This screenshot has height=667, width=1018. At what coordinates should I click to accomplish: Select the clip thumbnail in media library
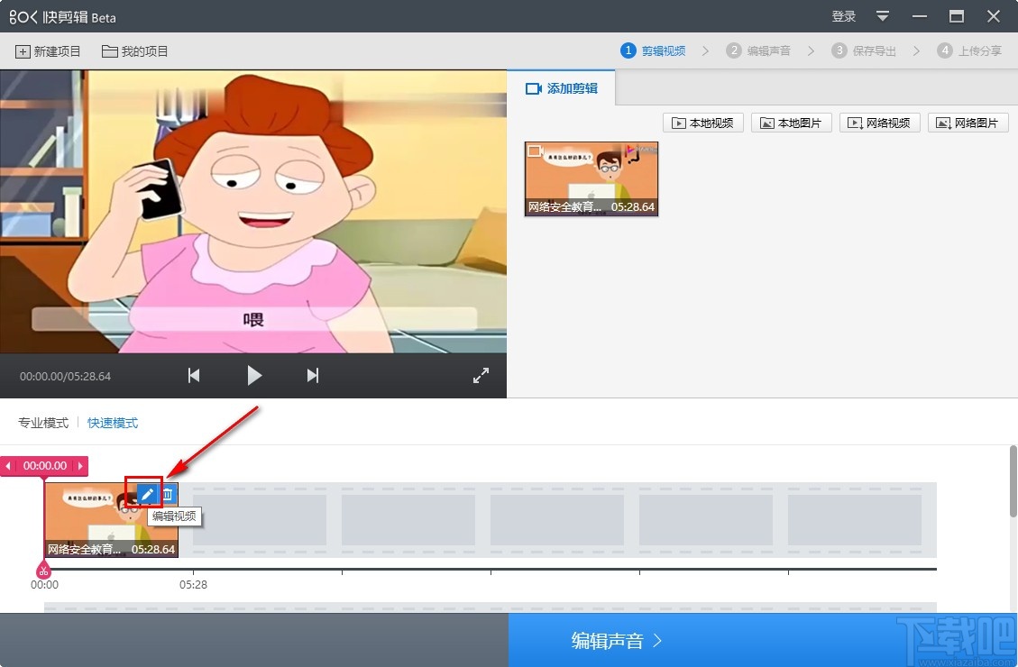pos(592,178)
